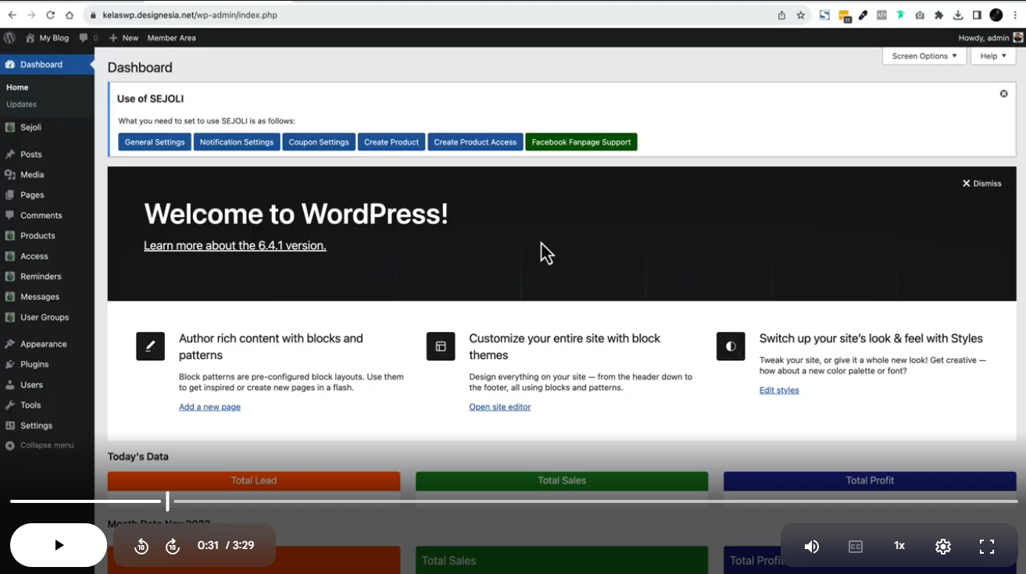Click the half-circle Styles icon
The width and height of the screenshot is (1026, 574).
[731, 346]
